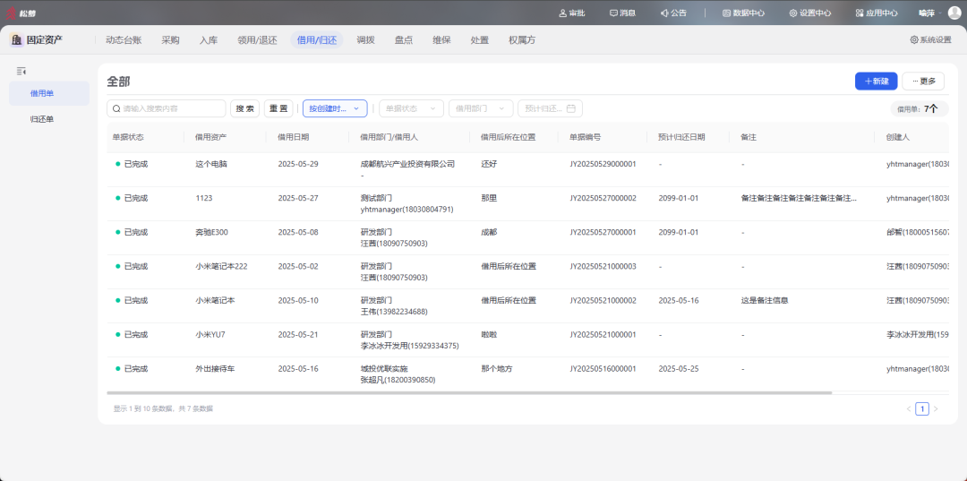Switch to the 领用/退还 tab
This screenshot has width=967, height=481.
tap(257, 40)
